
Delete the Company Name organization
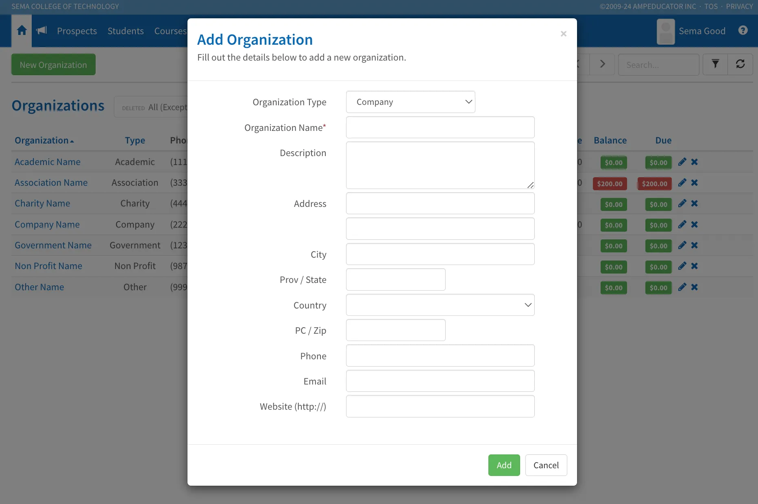point(694,224)
